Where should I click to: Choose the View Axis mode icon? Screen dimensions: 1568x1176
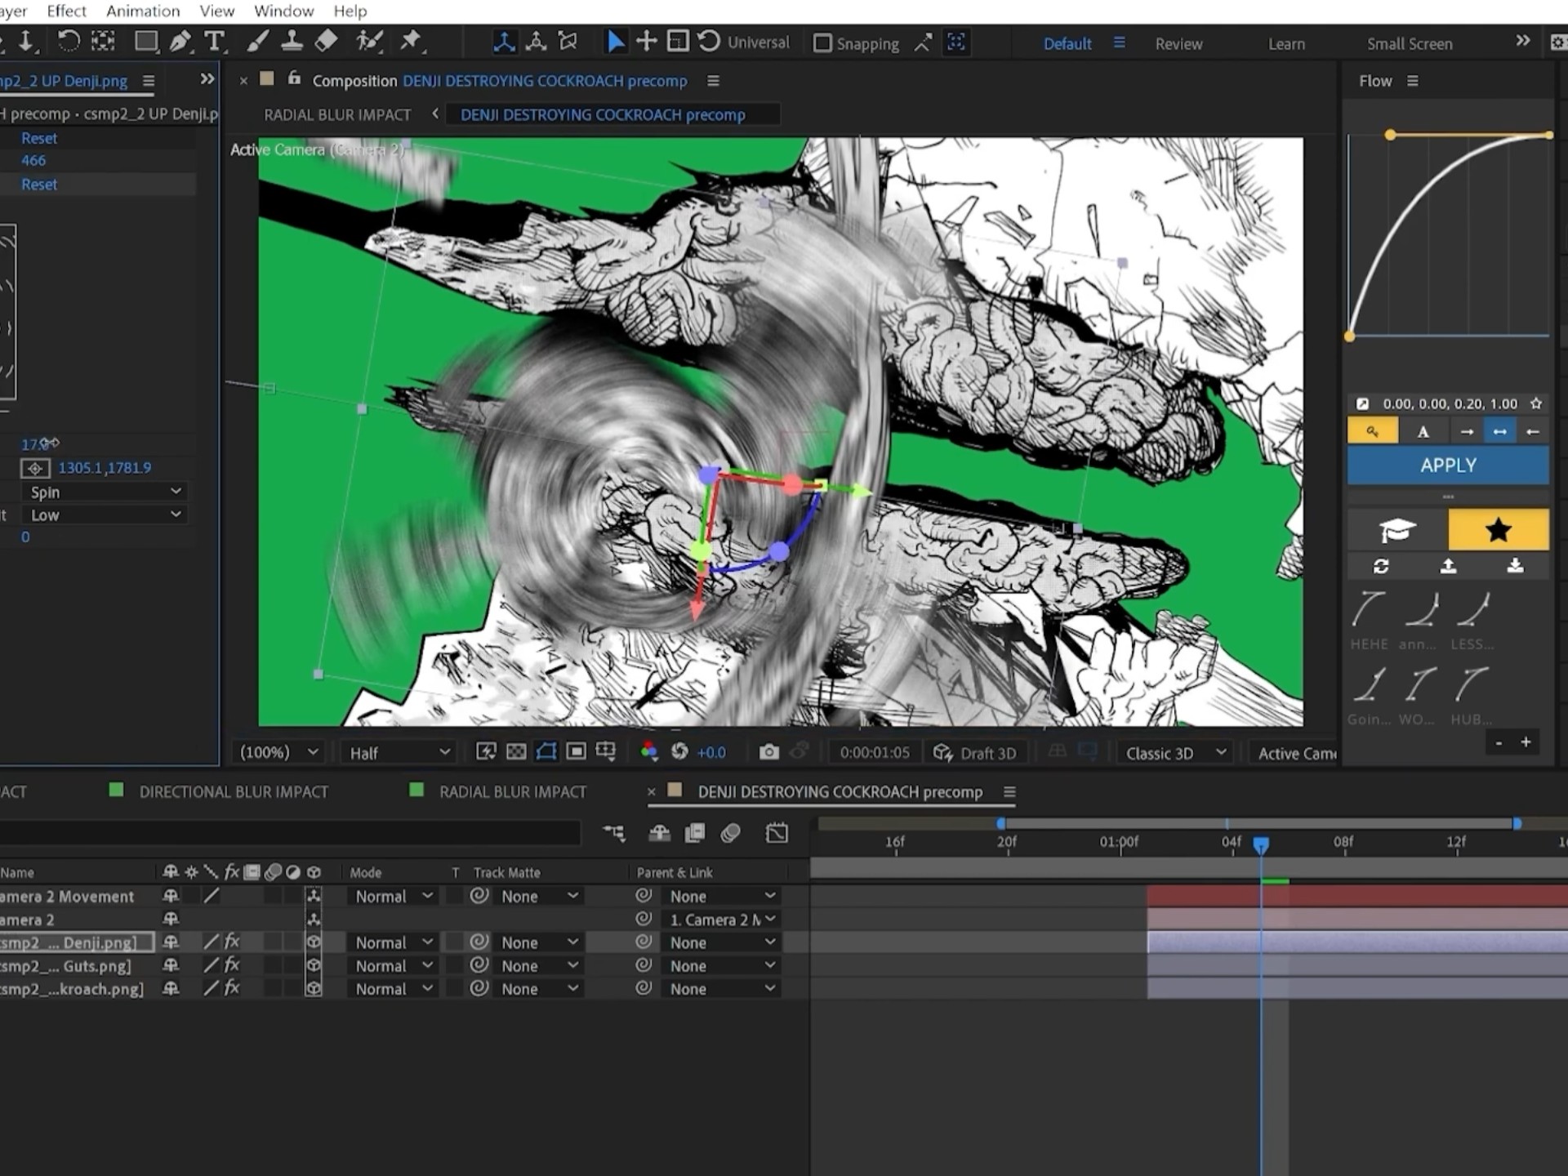point(568,42)
